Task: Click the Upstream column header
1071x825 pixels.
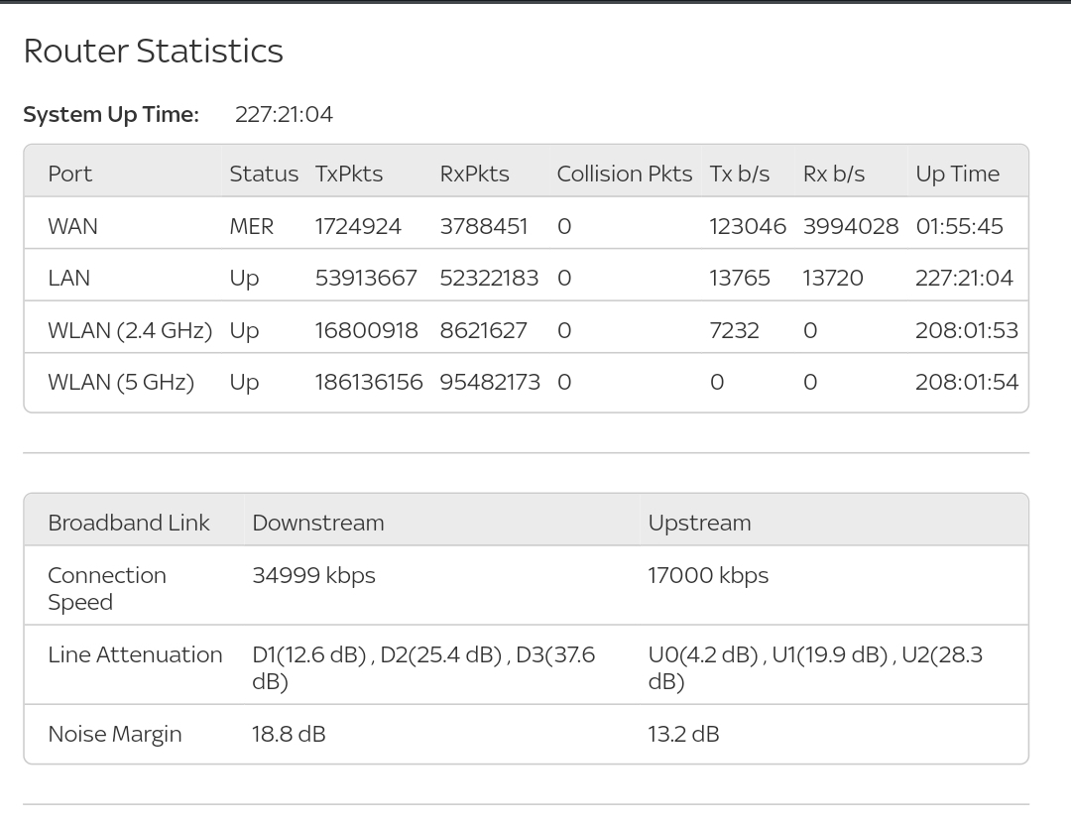Action: tap(699, 523)
